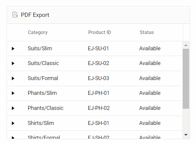
Task: Select the EJ-SH-01 product ID cell
Action: 99,123
